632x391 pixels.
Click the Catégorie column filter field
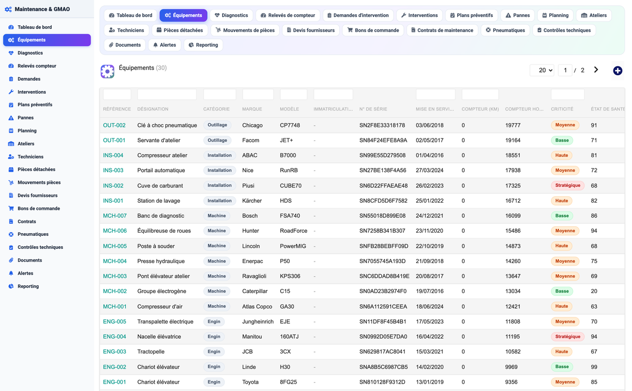click(220, 94)
